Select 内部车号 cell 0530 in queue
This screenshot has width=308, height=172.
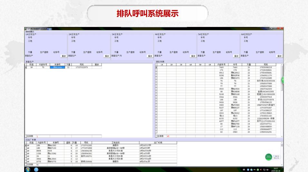(x=221, y=89)
